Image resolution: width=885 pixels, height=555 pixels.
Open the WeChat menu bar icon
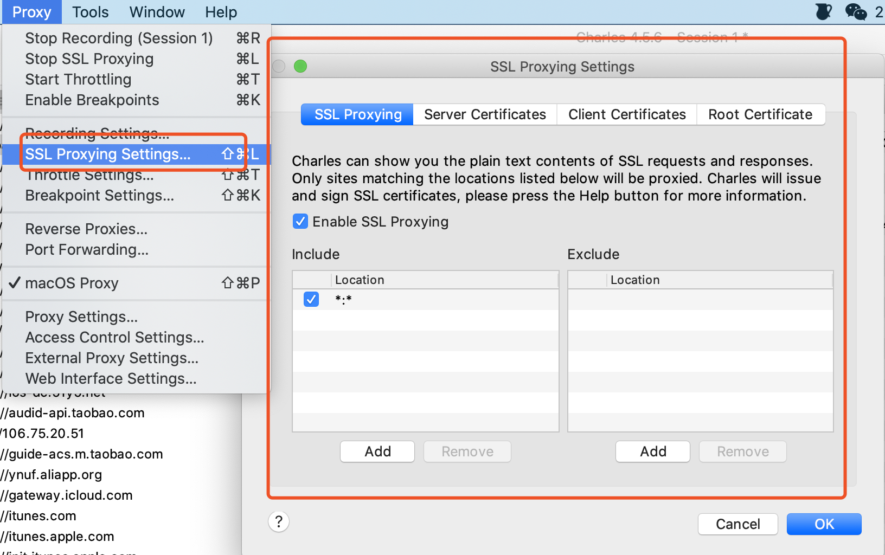click(x=856, y=11)
